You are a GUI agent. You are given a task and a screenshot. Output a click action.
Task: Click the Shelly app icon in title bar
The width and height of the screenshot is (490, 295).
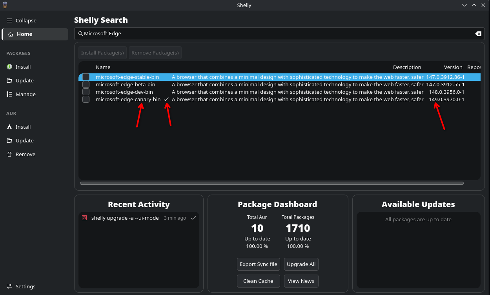[5, 5]
